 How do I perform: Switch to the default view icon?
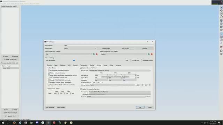click(221, 21)
